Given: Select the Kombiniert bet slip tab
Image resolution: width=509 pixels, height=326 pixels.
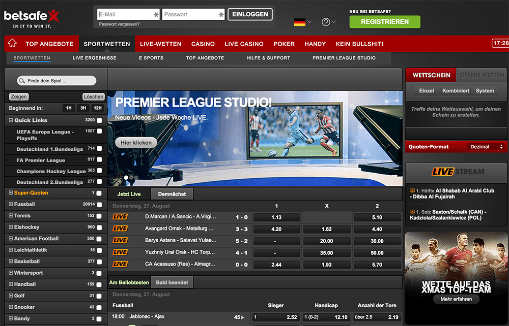Looking at the screenshot, I should [x=456, y=91].
